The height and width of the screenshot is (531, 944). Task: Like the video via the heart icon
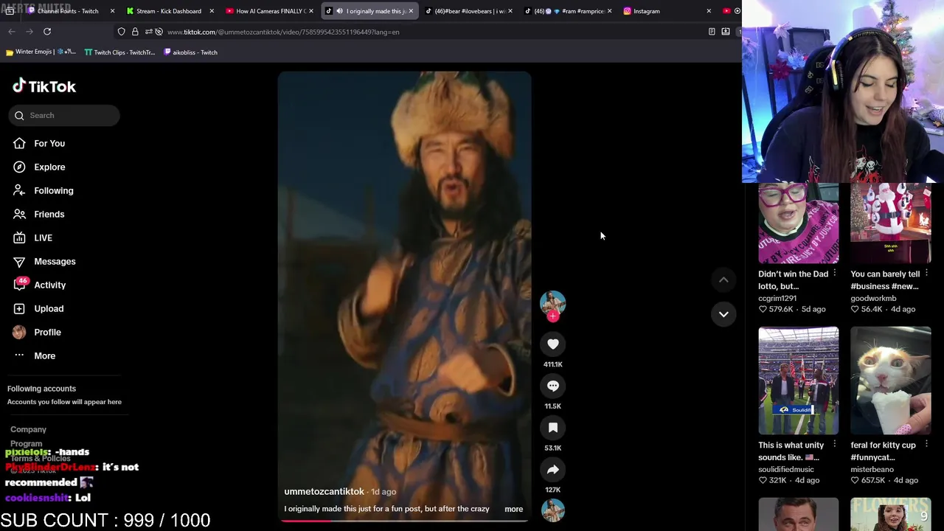[x=553, y=344]
